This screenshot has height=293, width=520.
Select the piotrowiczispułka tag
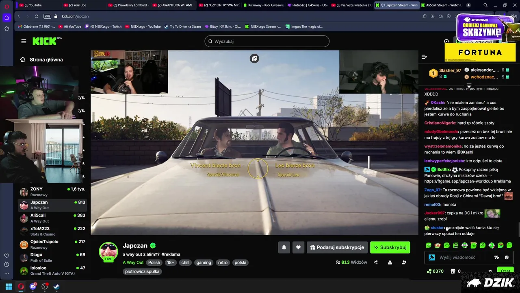(142, 271)
